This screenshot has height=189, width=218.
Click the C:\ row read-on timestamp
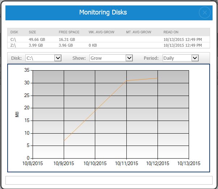pyautogui.click(x=183, y=39)
